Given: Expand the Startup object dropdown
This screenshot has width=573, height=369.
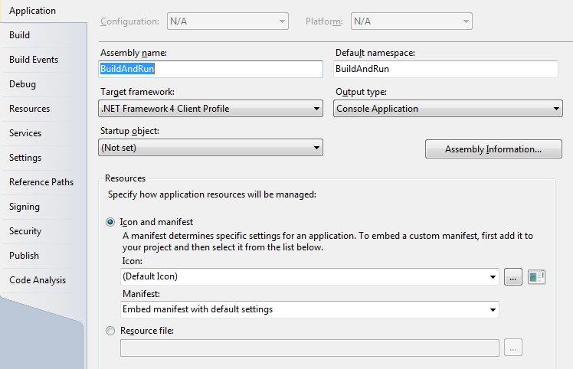Looking at the screenshot, I should [211, 148].
